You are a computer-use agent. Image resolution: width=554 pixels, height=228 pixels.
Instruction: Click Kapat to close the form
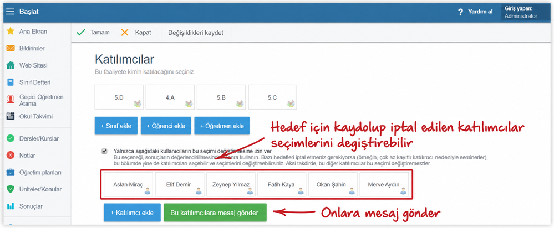[x=136, y=33]
